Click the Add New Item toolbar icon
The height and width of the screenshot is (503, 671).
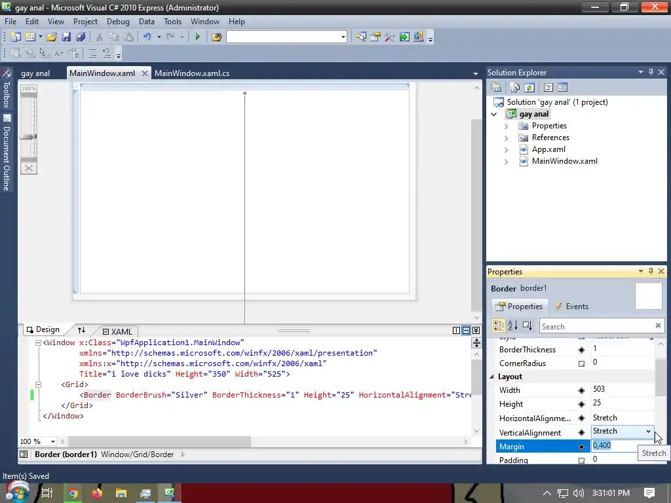coord(30,37)
